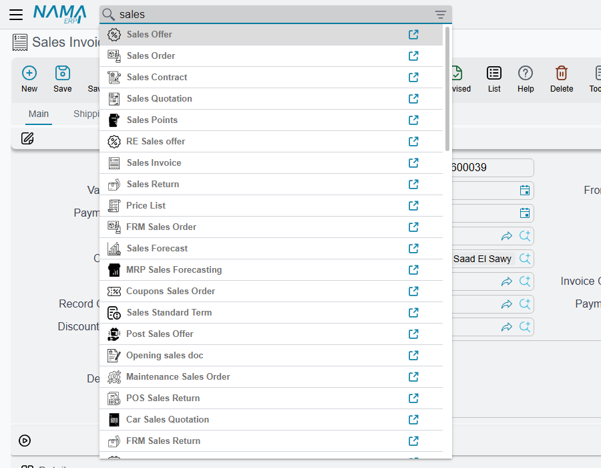Open Car Sales Quotation in new tab
The image size is (601, 468).
coord(413,420)
